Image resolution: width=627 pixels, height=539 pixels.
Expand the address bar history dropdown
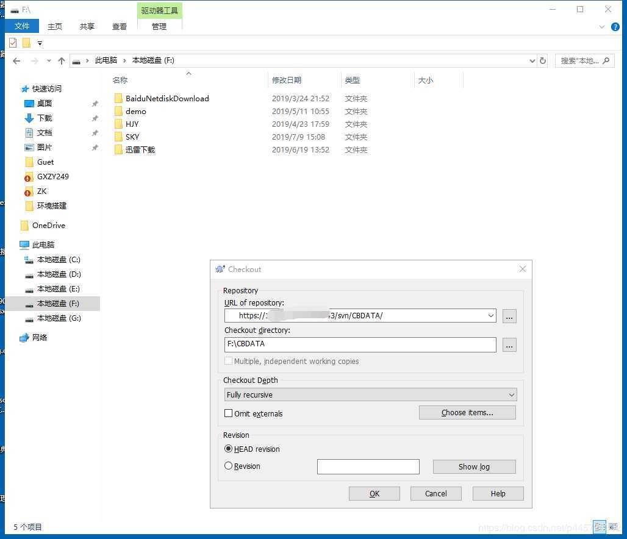pyautogui.click(x=532, y=61)
